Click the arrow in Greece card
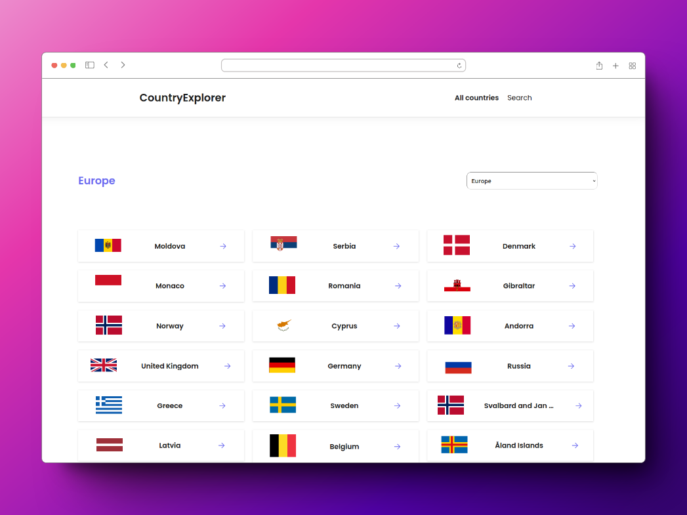This screenshot has width=687, height=515. click(x=222, y=406)
